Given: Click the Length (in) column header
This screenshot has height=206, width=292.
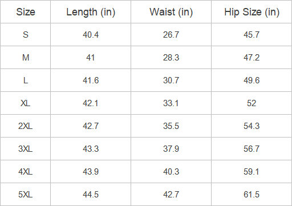Looking at the screenshot, I should click(x=91, y=12).
